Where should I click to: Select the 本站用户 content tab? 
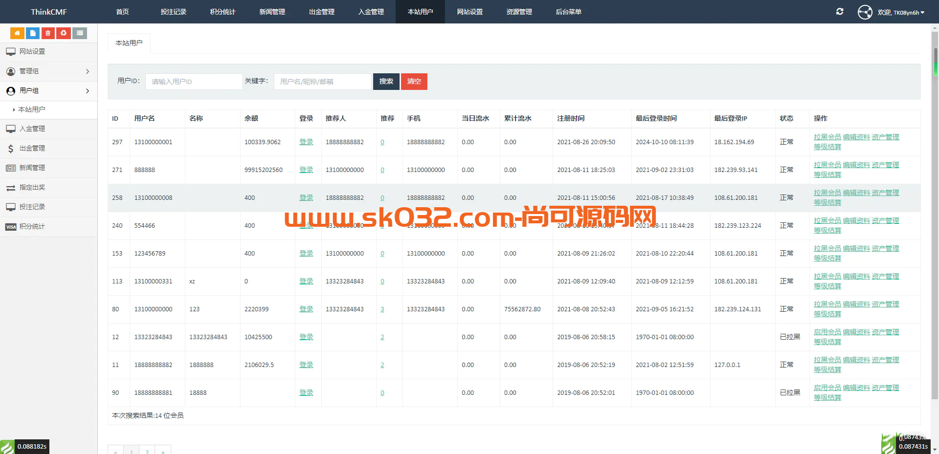point(129,43)
